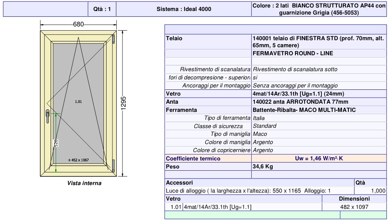Click the width dimension 680

coord(78,24)
